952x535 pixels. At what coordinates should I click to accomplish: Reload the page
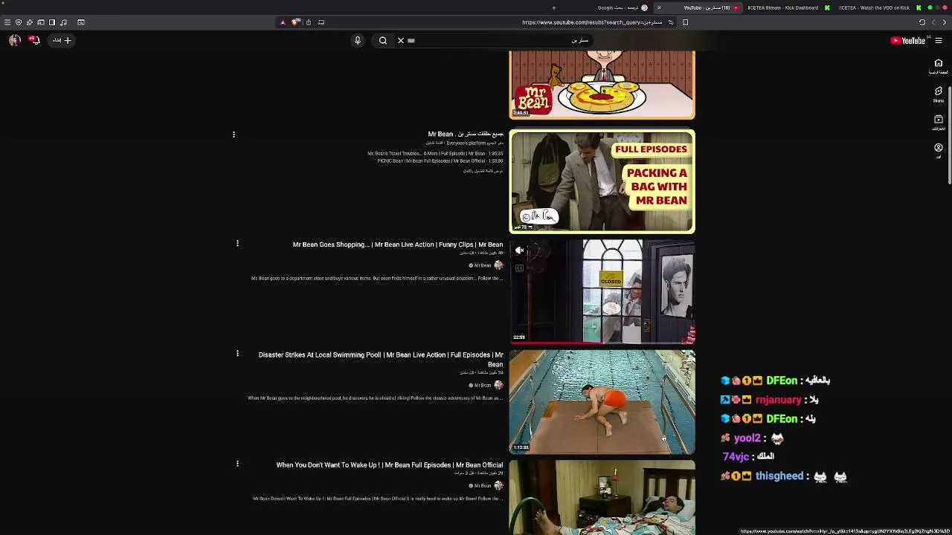[x=922, y=22]
